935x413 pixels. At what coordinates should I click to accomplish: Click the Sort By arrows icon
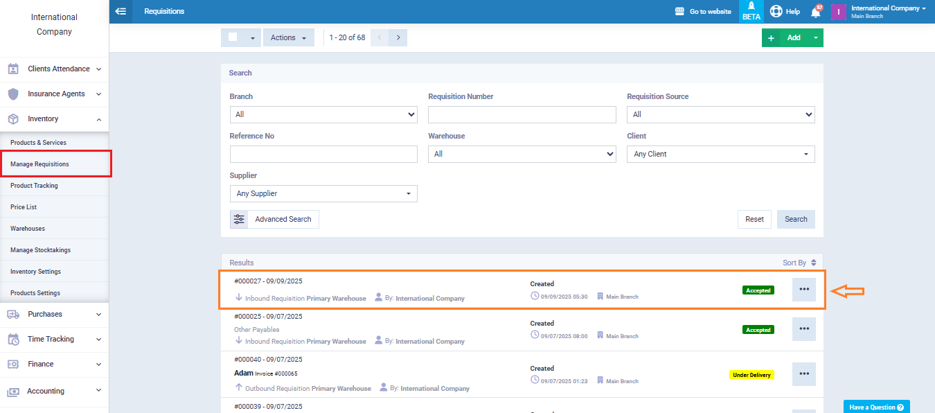coord(813,263)
